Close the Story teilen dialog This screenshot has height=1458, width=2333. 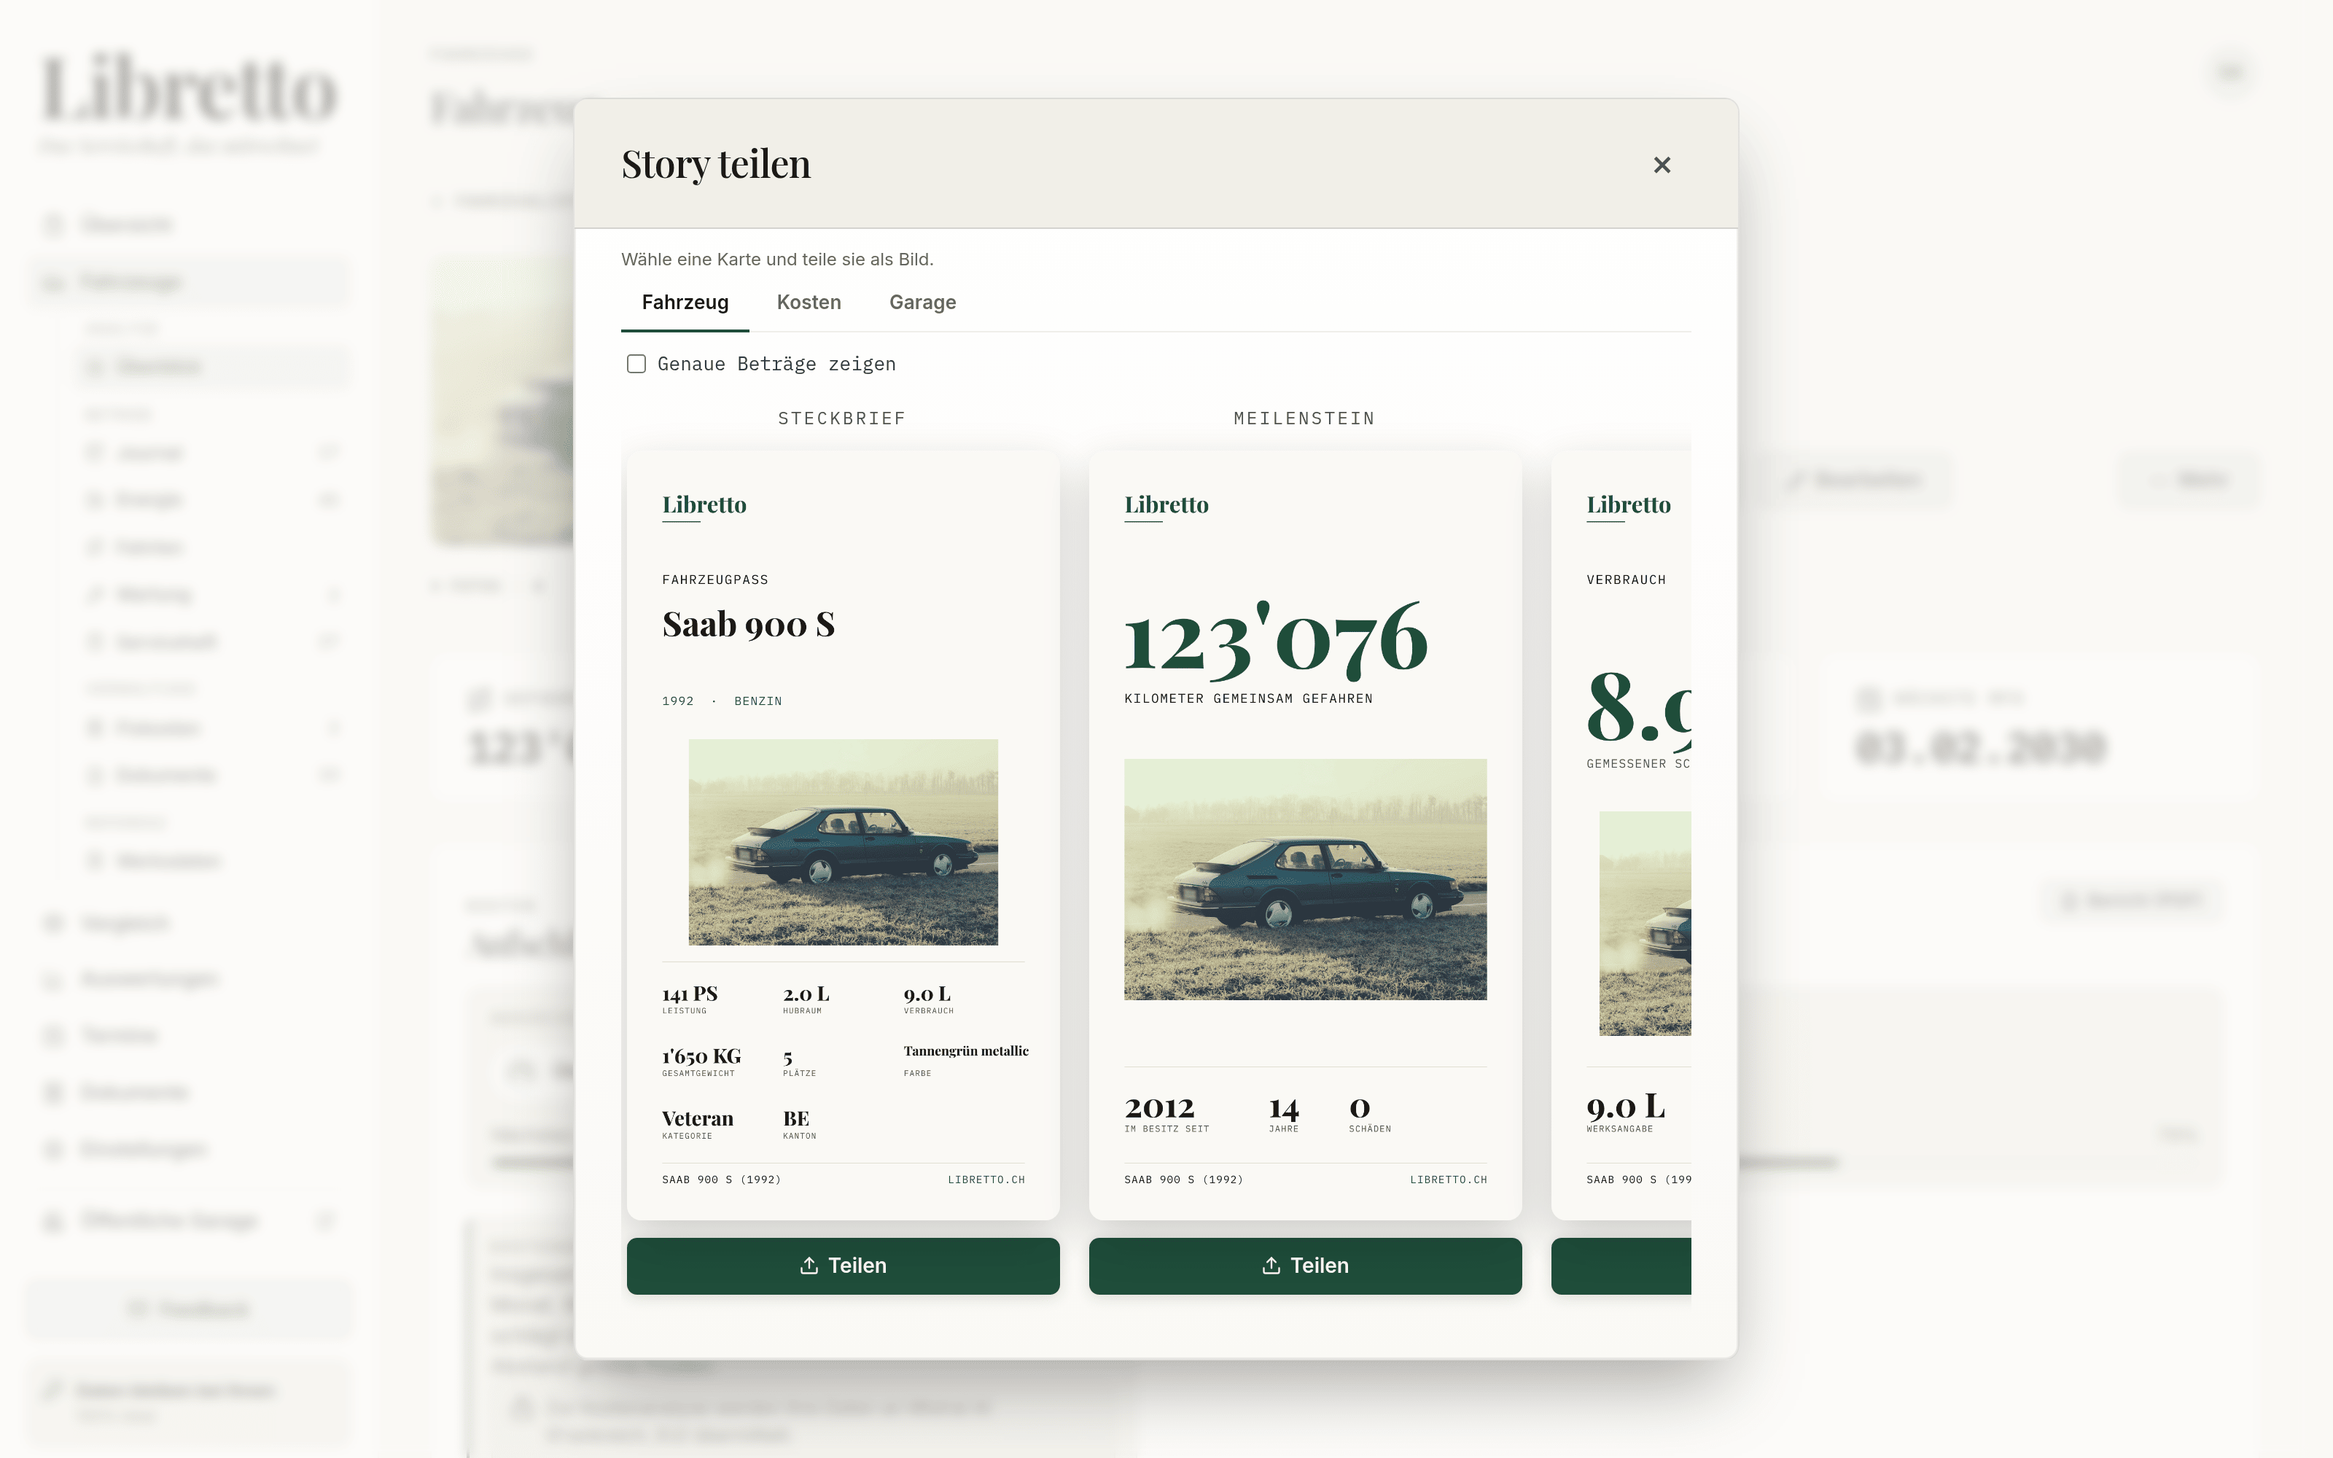point(1661,165)
